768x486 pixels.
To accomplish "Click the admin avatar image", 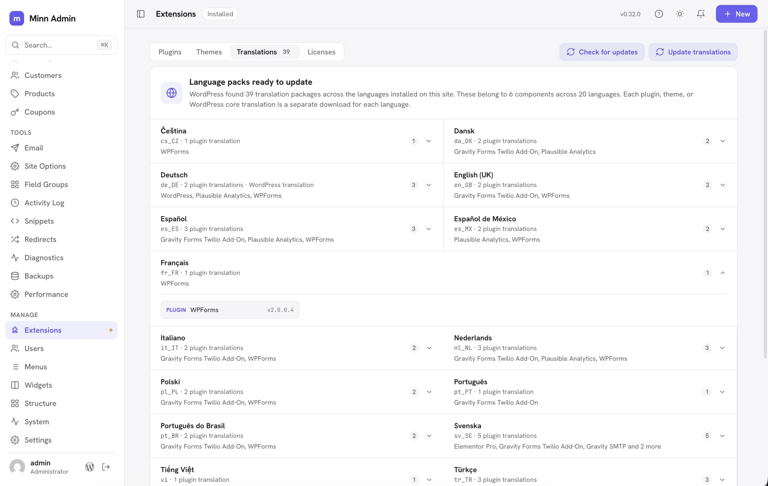I will click(17, 467).
